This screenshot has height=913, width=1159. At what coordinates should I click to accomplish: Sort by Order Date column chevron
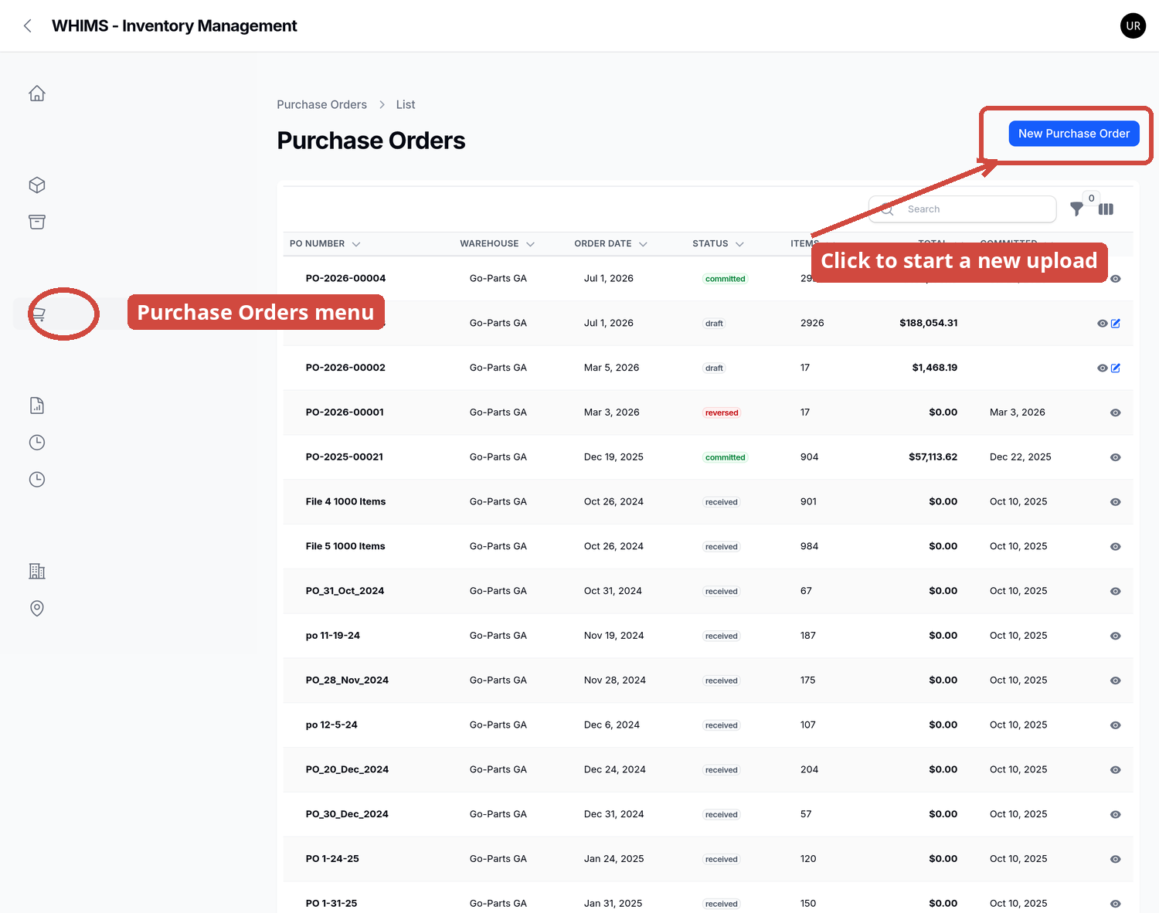(643, 244)
